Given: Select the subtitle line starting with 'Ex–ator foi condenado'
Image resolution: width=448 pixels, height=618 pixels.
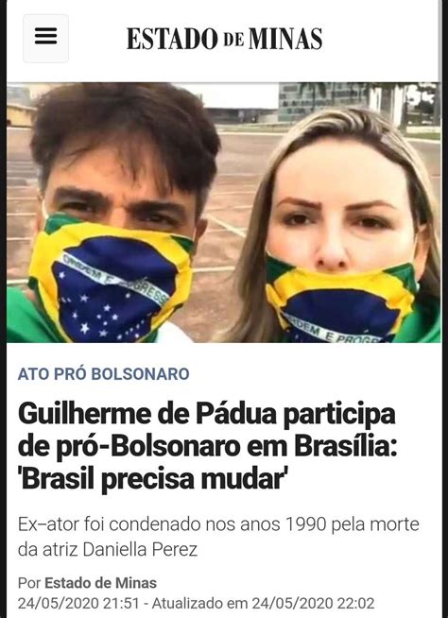Looking at the screenshot, I should tap(218, 524).
